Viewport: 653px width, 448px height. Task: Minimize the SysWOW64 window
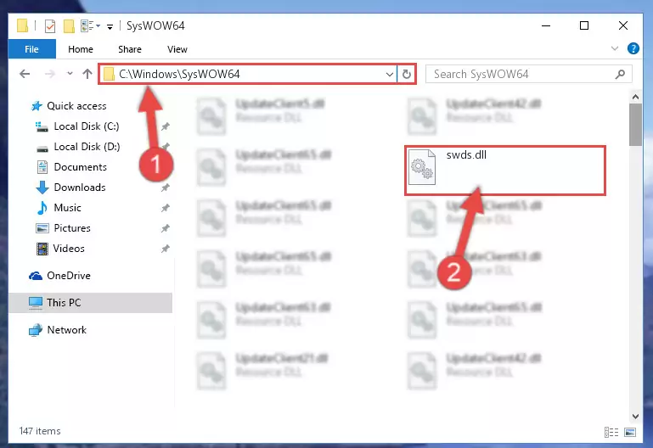546,25
